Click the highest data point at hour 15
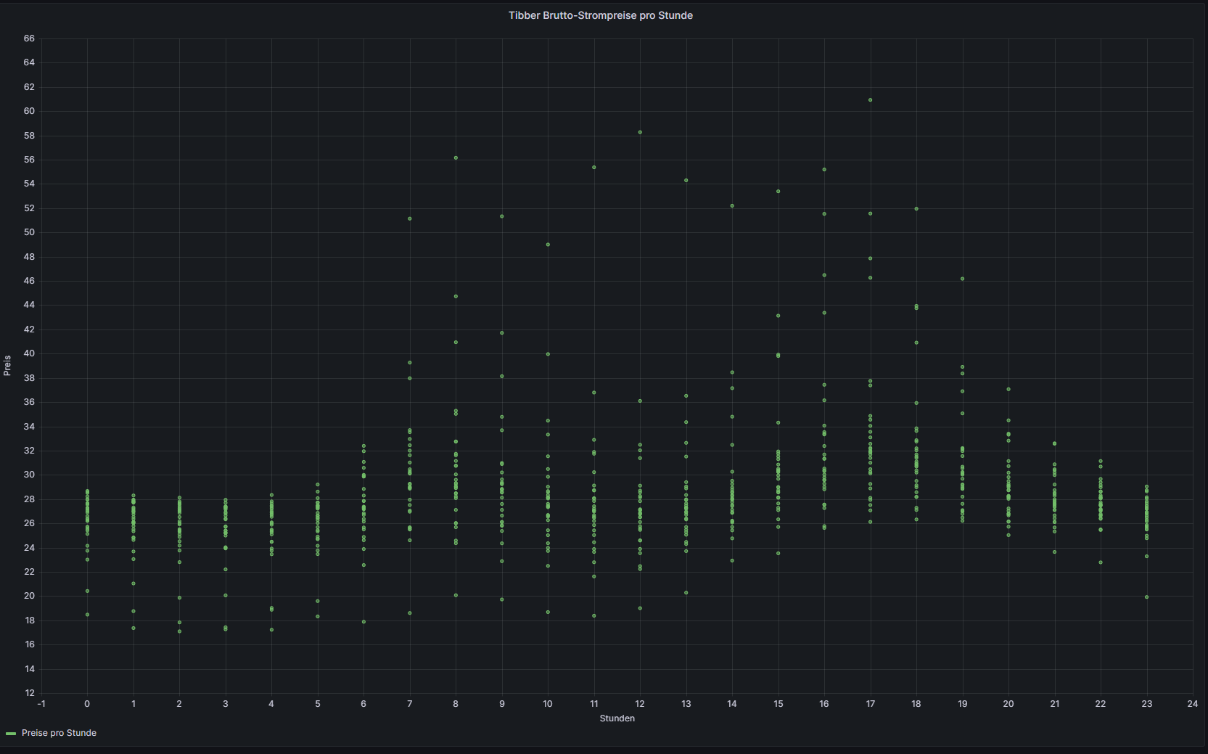 coord(778,192)
